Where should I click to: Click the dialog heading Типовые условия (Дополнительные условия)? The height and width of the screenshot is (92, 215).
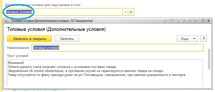[x=56, y=29]
